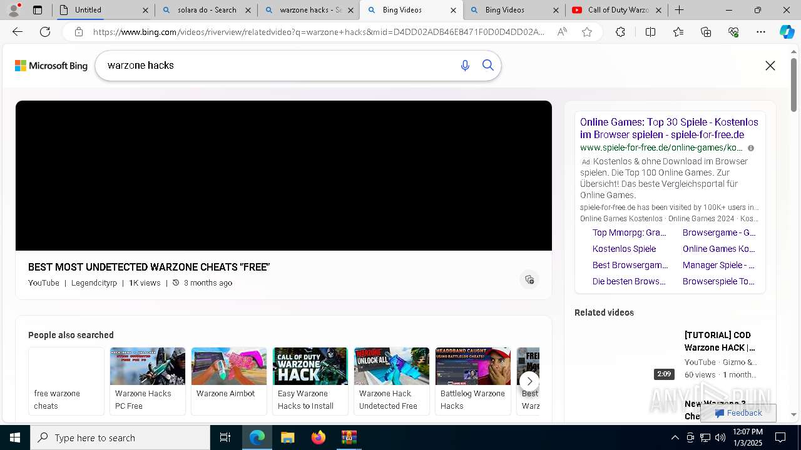801x450 pixels.
Task: Open Read aloud in address bar
Action: 562,32
